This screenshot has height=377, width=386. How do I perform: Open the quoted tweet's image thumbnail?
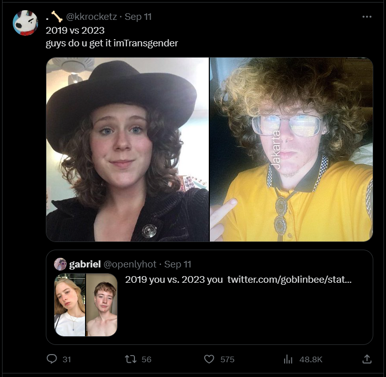pos(86,305)
